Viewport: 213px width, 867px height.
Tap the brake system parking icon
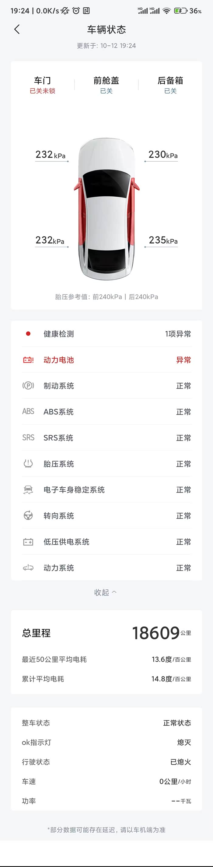28,386
